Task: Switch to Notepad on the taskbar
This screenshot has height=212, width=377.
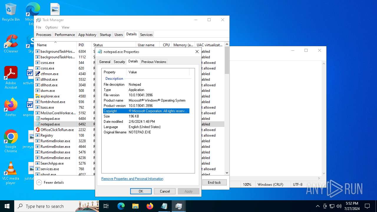Action: pyautogui.click(x=164, y=206)
